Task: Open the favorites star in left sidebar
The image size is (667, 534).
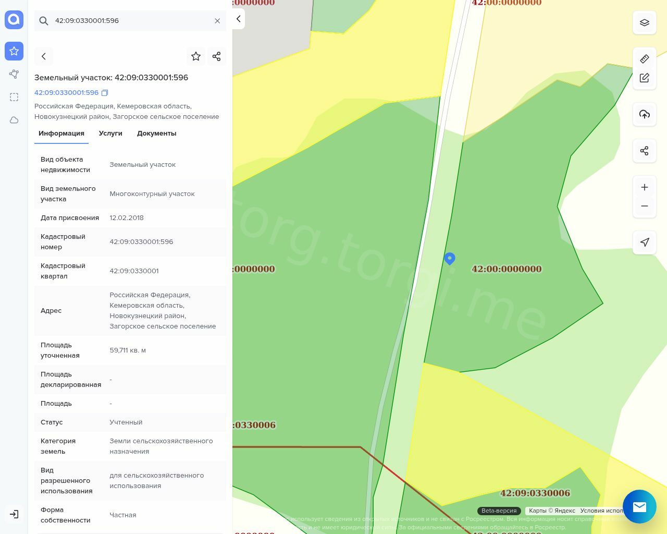Action: 14,51
